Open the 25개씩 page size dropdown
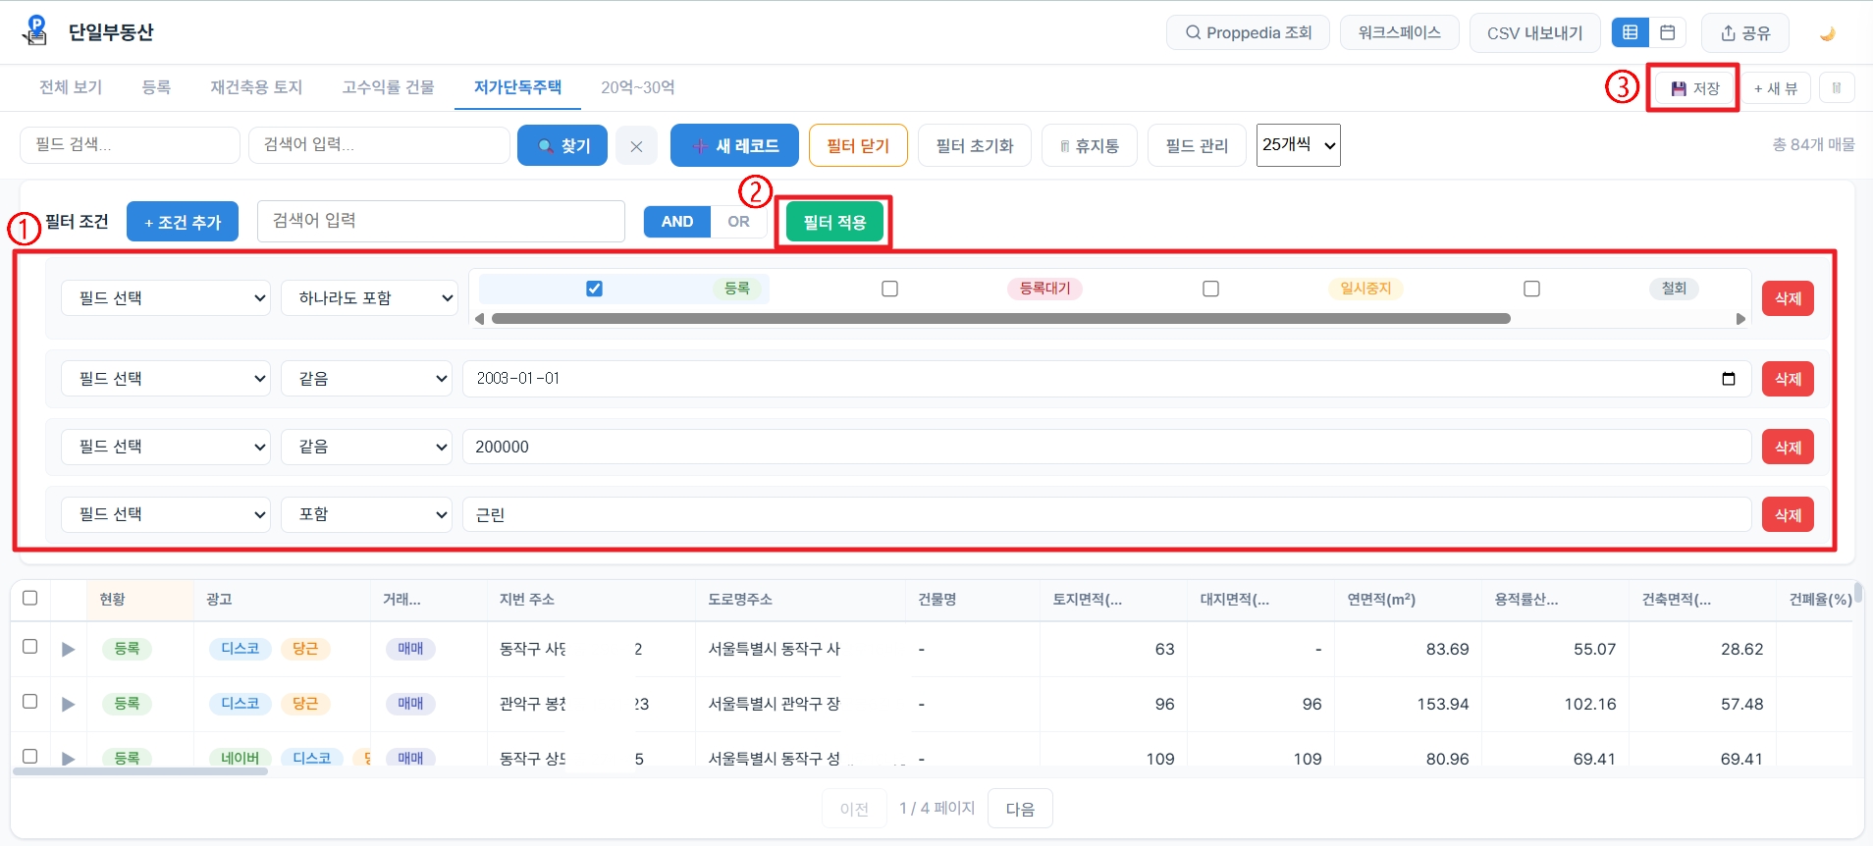 tap(1298, 145)
